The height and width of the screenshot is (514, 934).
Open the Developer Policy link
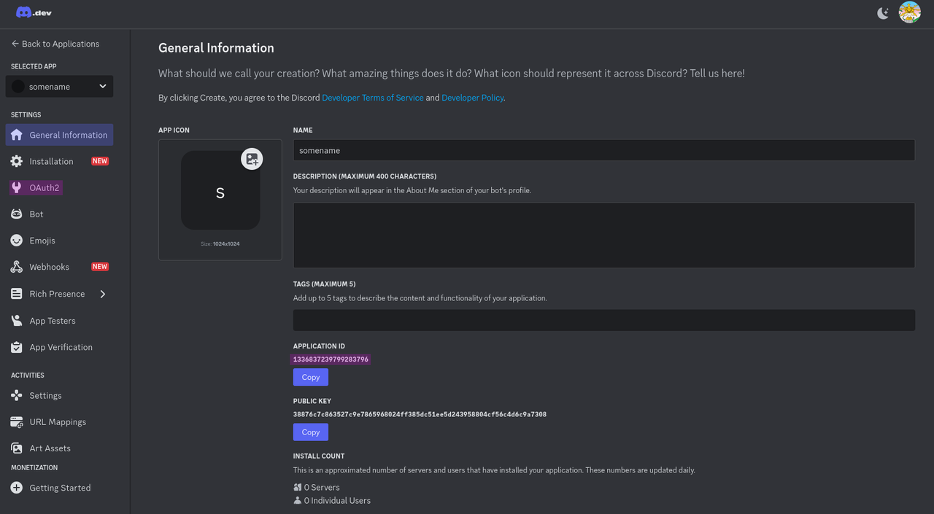pos(472,98)
